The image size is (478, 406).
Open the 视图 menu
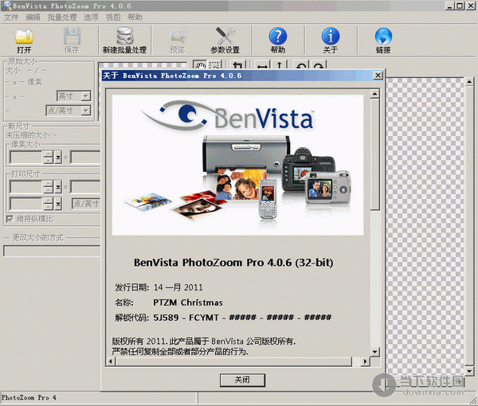pyautogui.click(x=113, y=18)
